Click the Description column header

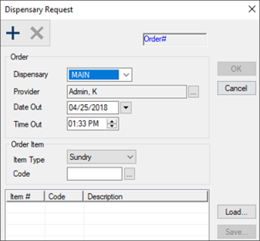click(145, 197)
